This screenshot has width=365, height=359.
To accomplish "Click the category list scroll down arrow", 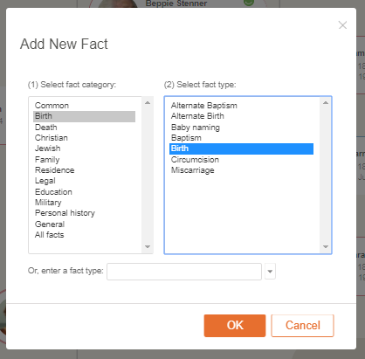I will [148, 247].
